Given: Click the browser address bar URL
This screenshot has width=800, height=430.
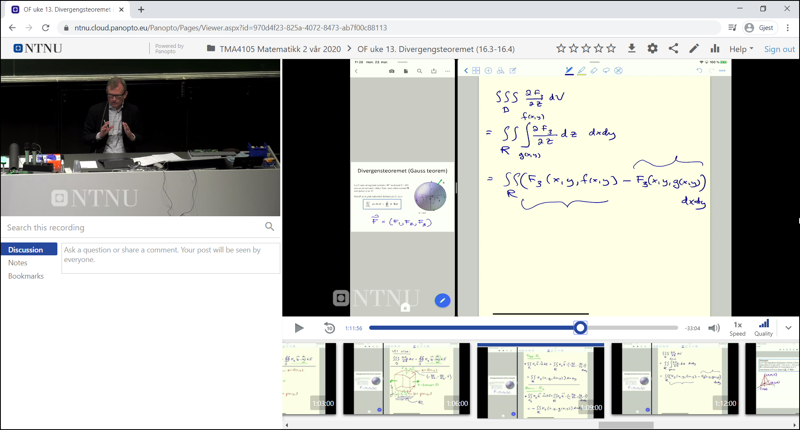Looking at the screenshot, I should coord(231,28).
